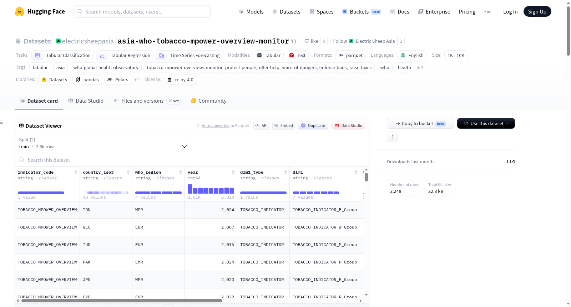This screenshot has height=307, width=571.
Task: Open the Community tab
Action: click(209, 101)
